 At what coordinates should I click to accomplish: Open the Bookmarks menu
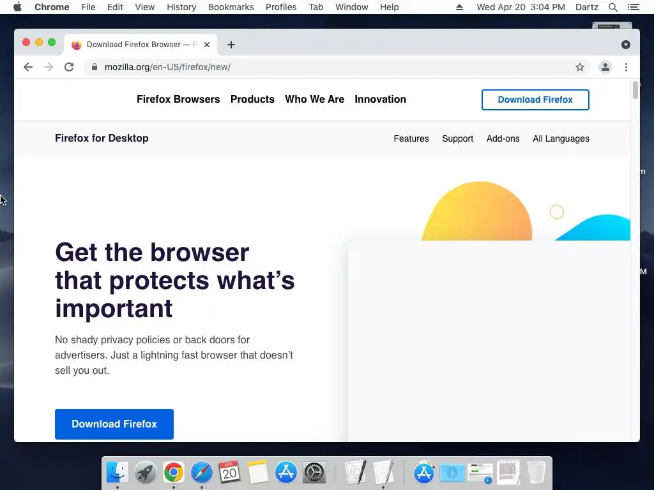(231, 7)
